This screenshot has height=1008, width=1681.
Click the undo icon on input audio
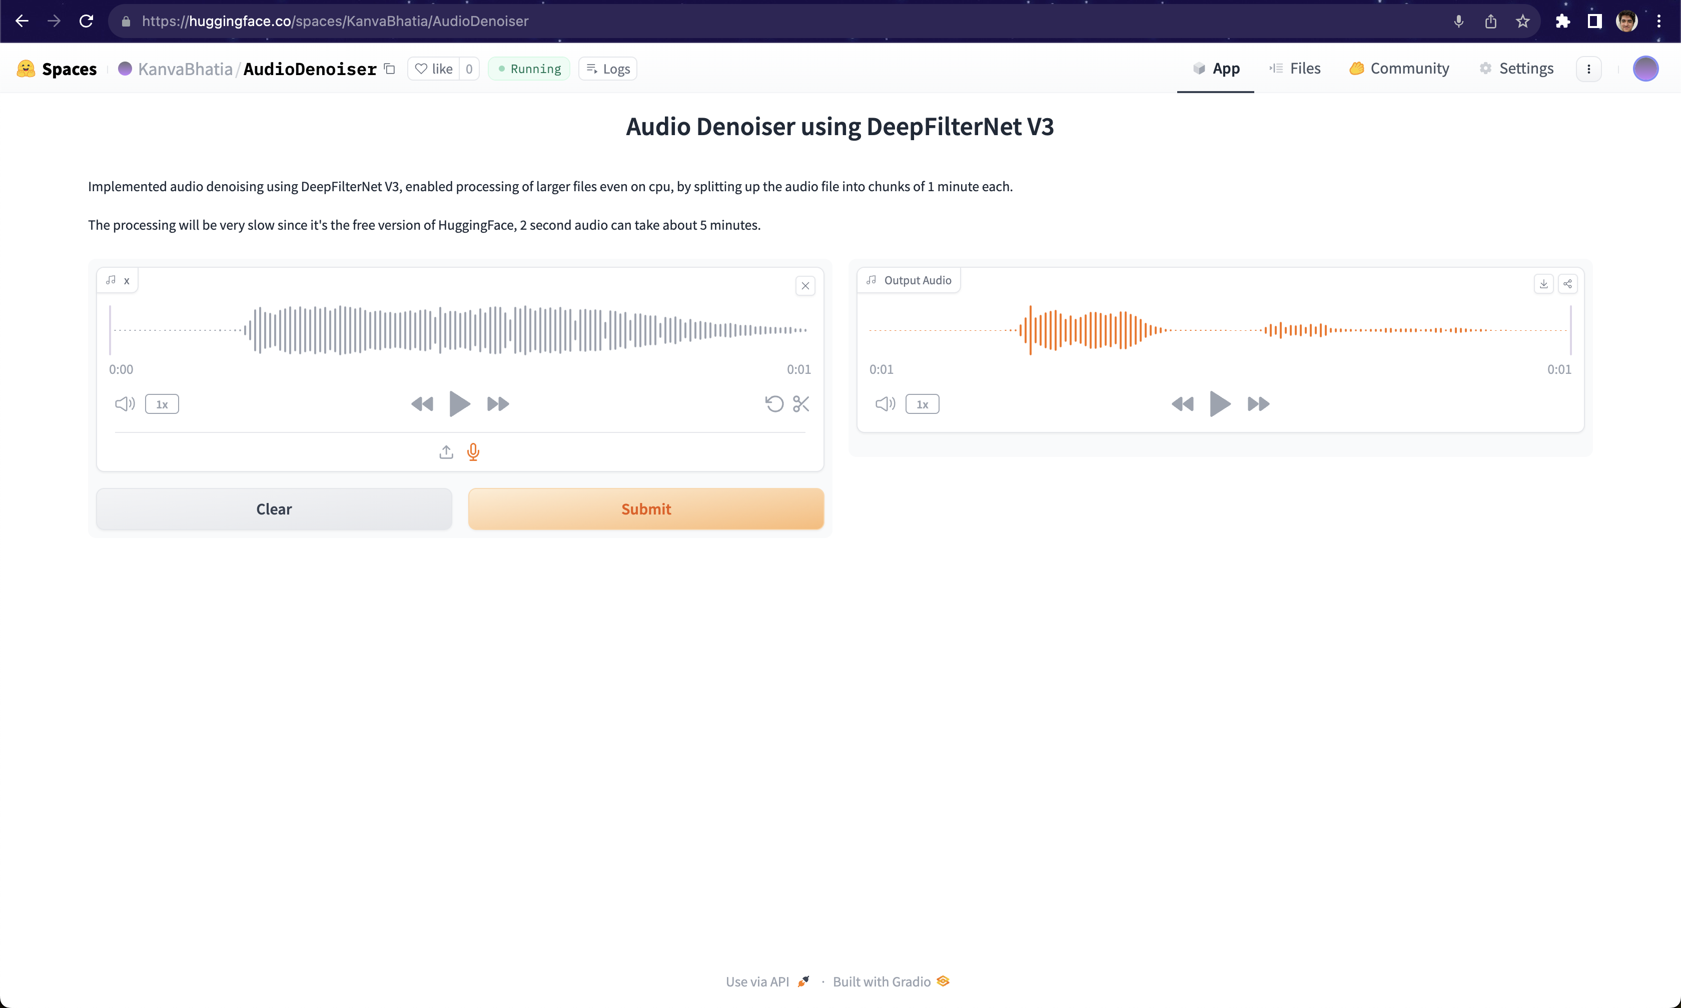tap(774, 404)
